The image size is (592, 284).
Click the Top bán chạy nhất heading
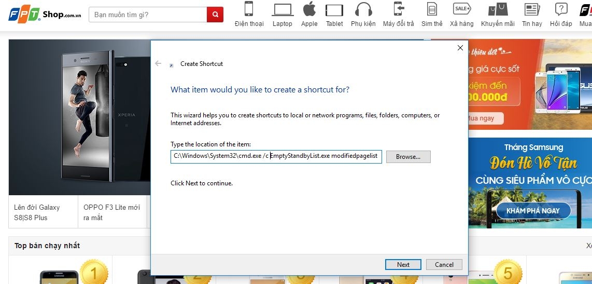(47, 246)
